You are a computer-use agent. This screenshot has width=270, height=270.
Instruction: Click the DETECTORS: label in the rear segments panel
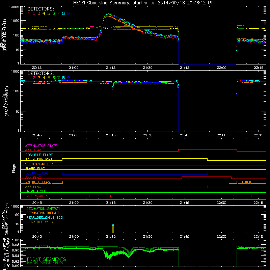pos(40,73)
